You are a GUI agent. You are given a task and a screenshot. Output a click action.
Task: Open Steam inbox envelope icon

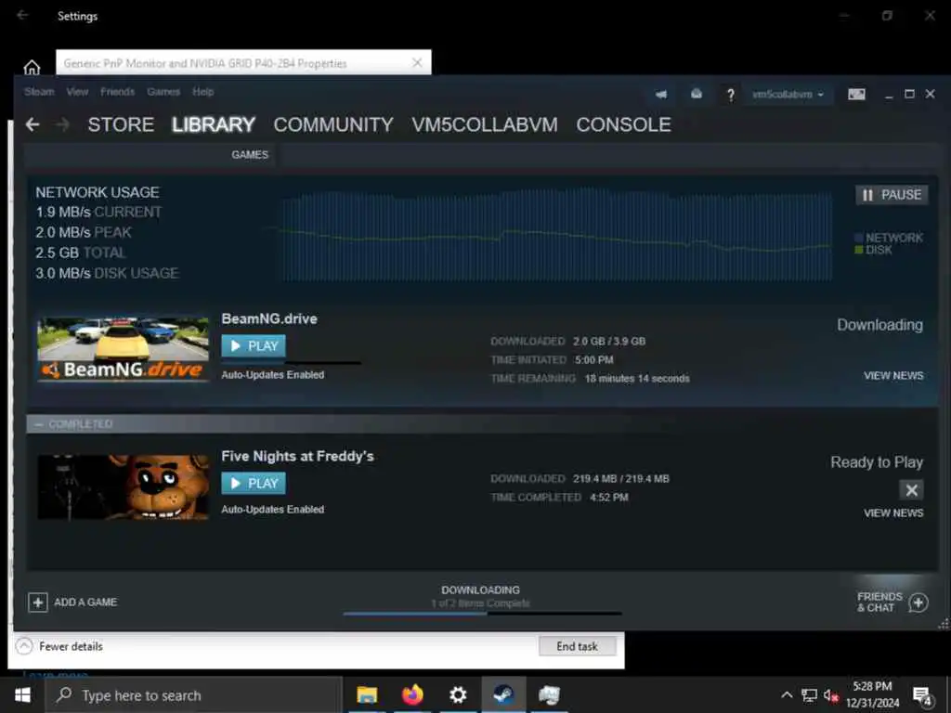pyautogui.click(x=697, y=94)
